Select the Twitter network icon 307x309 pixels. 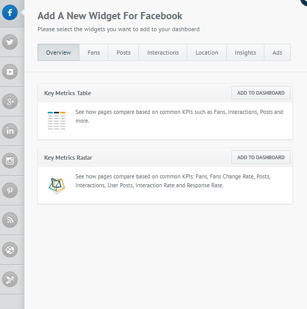(x=10, y=42)
